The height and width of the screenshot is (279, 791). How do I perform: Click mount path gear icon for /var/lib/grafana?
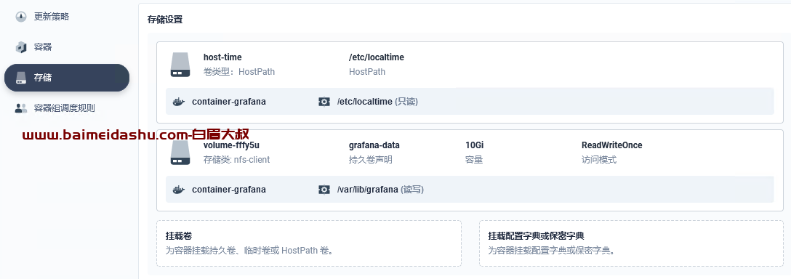coord(324,190)
